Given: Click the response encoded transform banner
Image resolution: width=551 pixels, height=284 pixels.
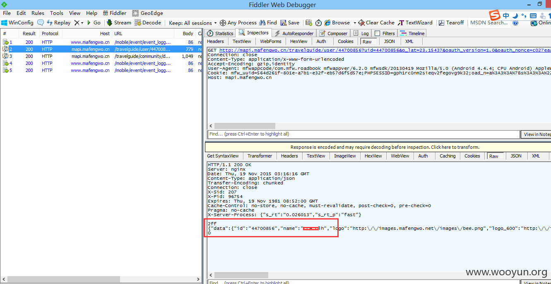Looking at the screenshot, I should pos(378,147).
